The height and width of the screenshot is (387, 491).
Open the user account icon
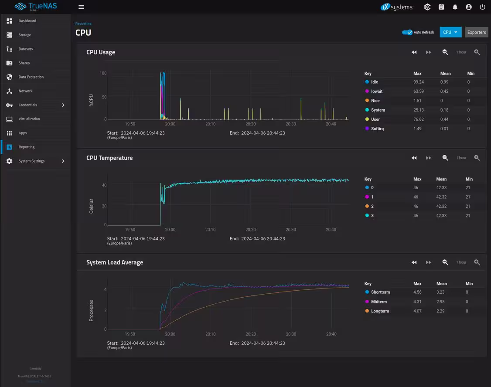(x=468, y=7)
